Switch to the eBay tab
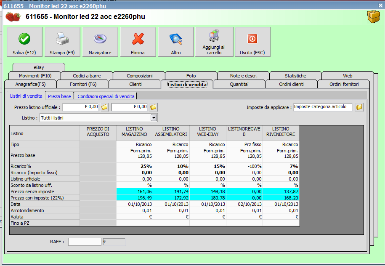 point(39,67)
